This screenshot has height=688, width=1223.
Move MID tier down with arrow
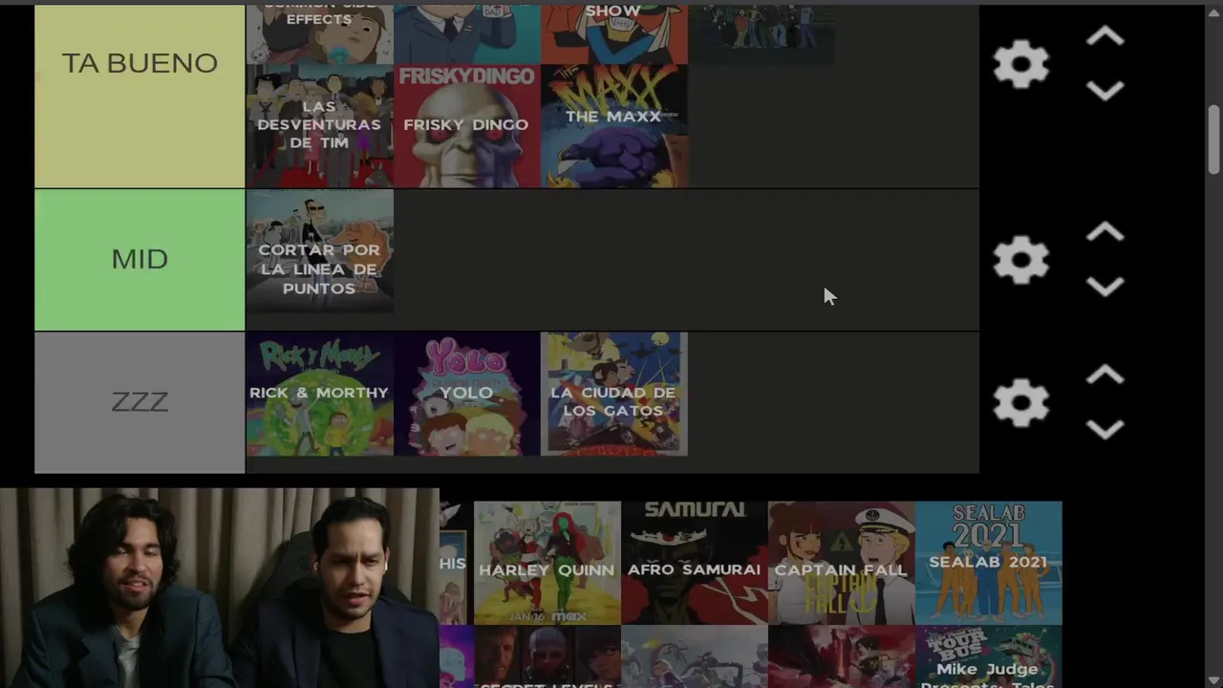(x=1105, y=287)
